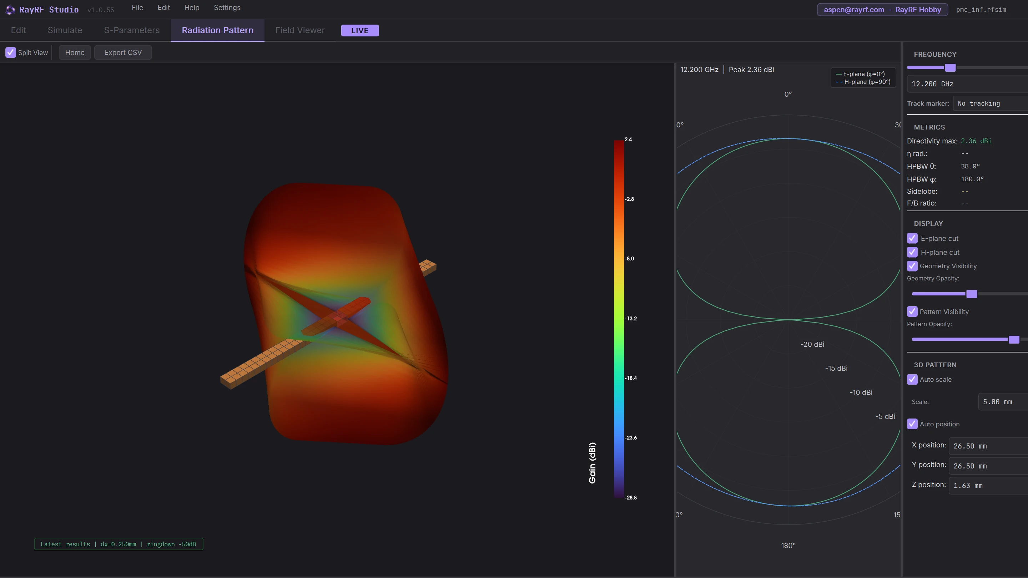Click the Home view button
The width and height of the screenshot is (1028, 578).
click(x=75, y=52)
